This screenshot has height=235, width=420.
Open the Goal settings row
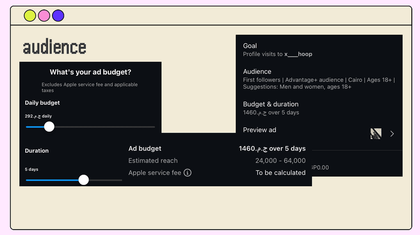click(x=278, y=50)
